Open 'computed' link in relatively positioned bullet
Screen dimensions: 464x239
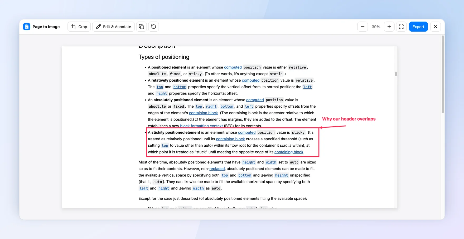tap(250, 80)
